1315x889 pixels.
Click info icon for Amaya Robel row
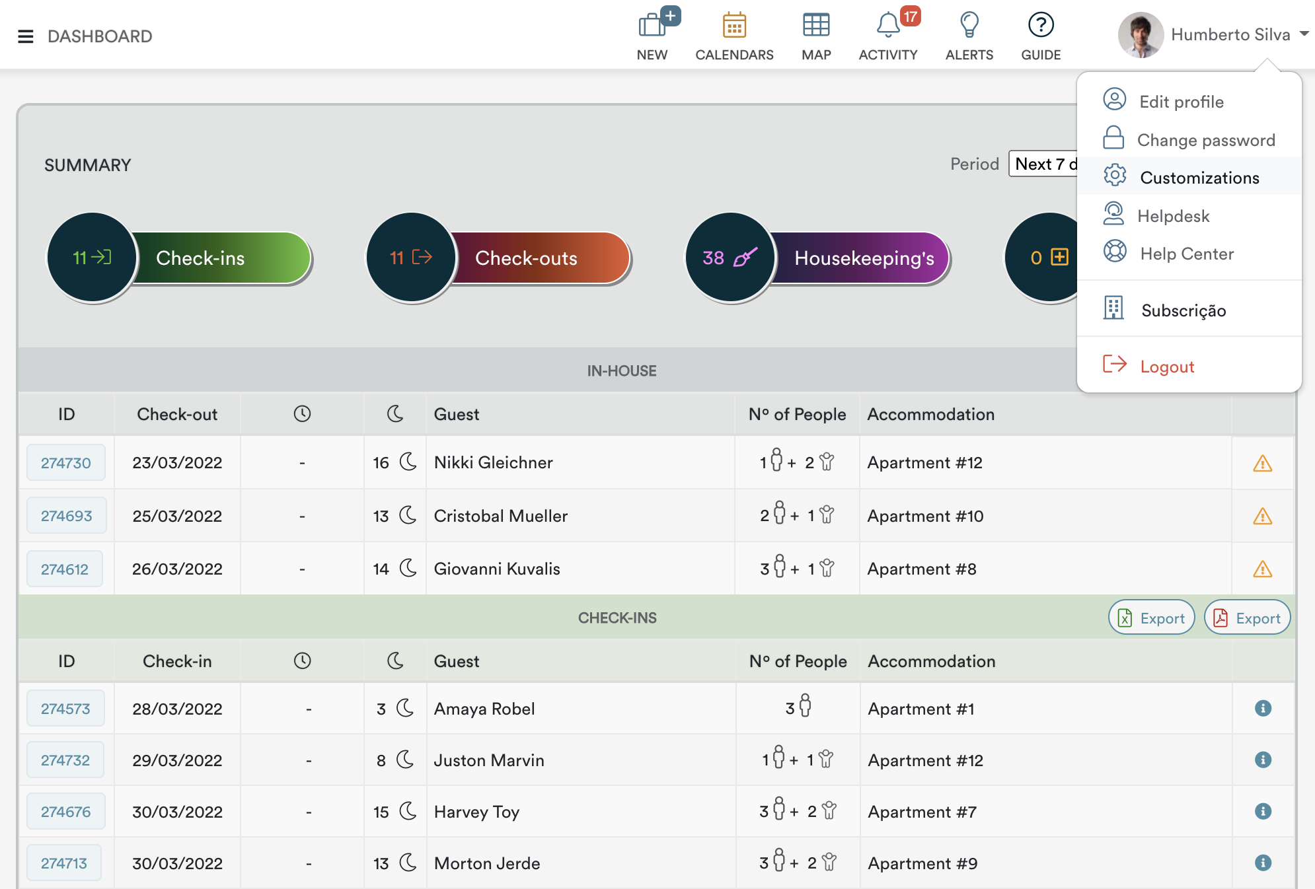tap(1263, 708)
